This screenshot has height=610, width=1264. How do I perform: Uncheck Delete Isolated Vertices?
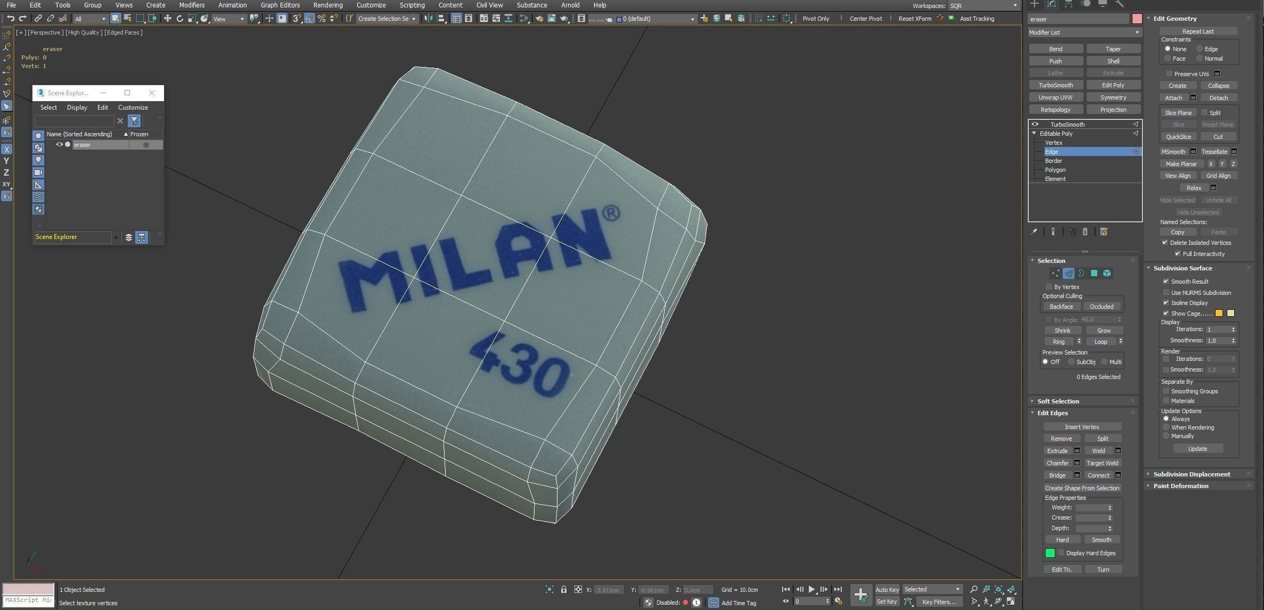1165,242
